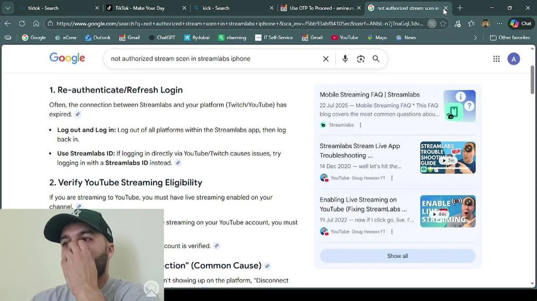Open the favorites hub icon in toolbar

[x=471, y=24]
